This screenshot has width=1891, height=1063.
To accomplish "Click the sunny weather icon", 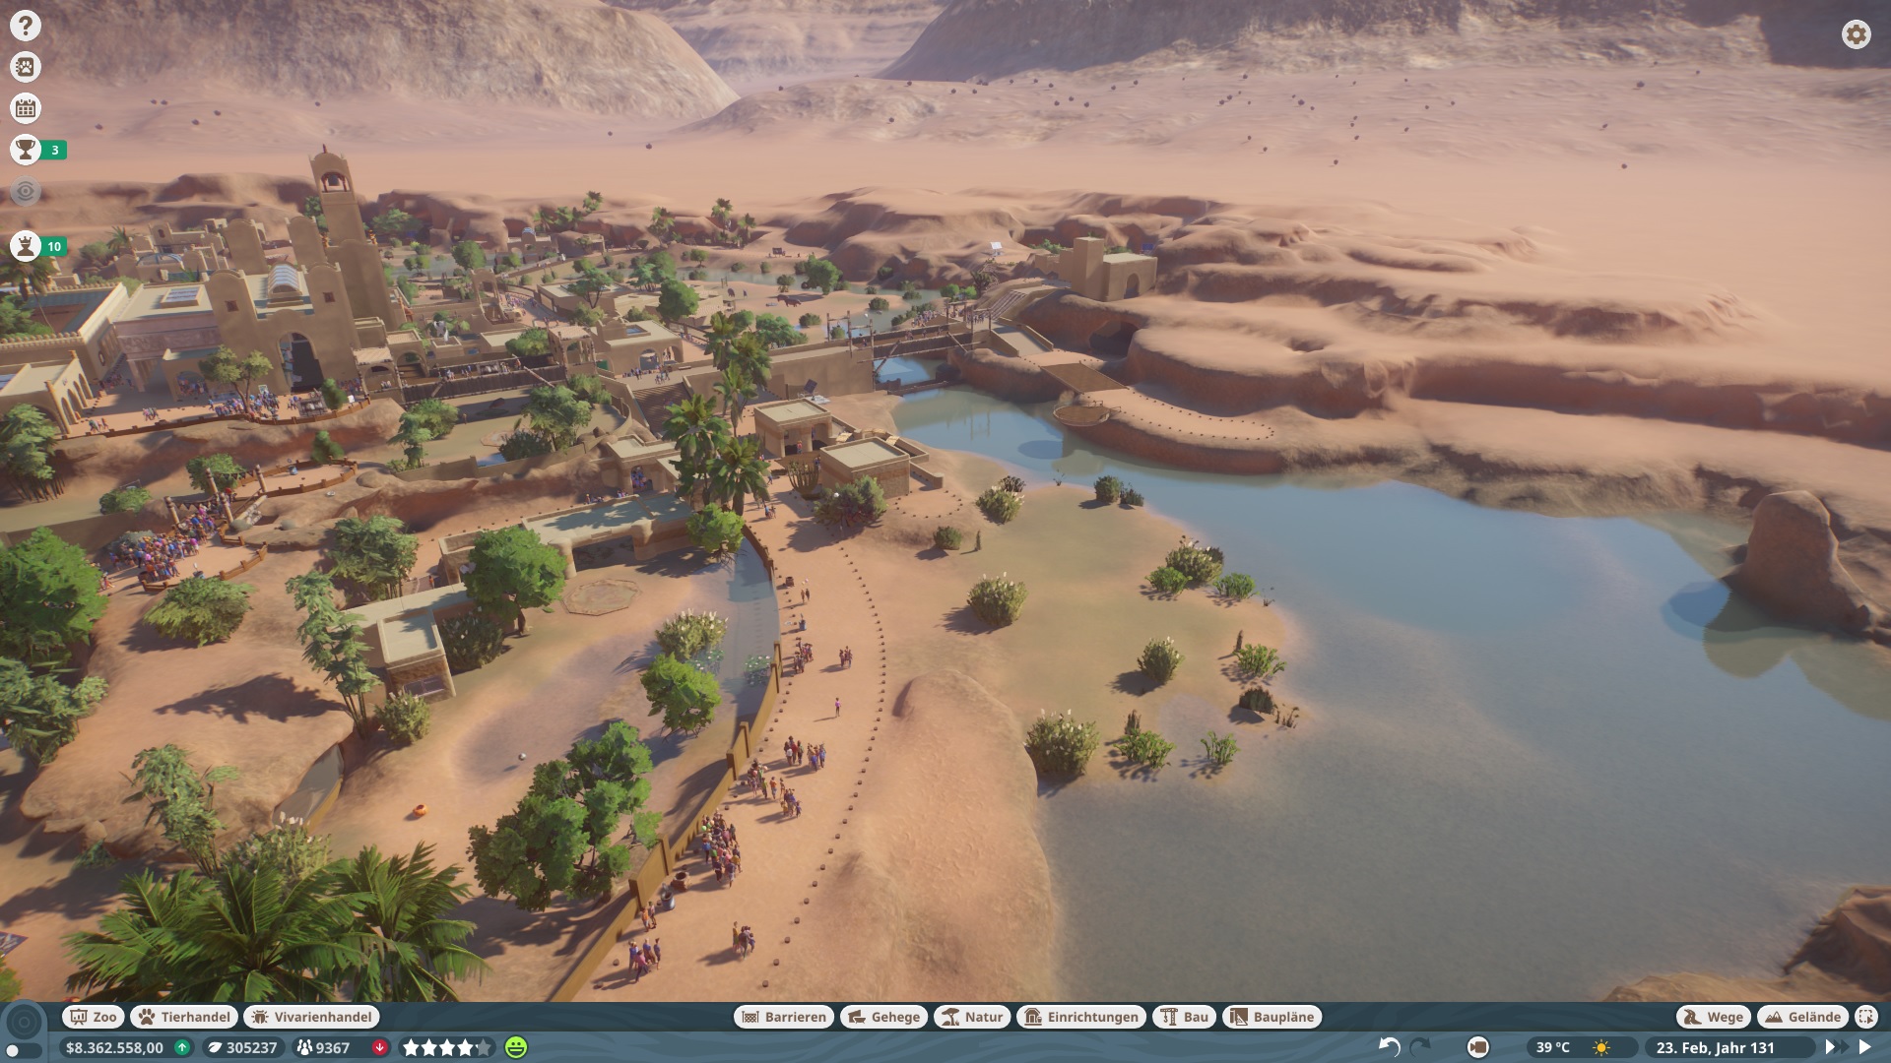I will pos(1601,1047).
